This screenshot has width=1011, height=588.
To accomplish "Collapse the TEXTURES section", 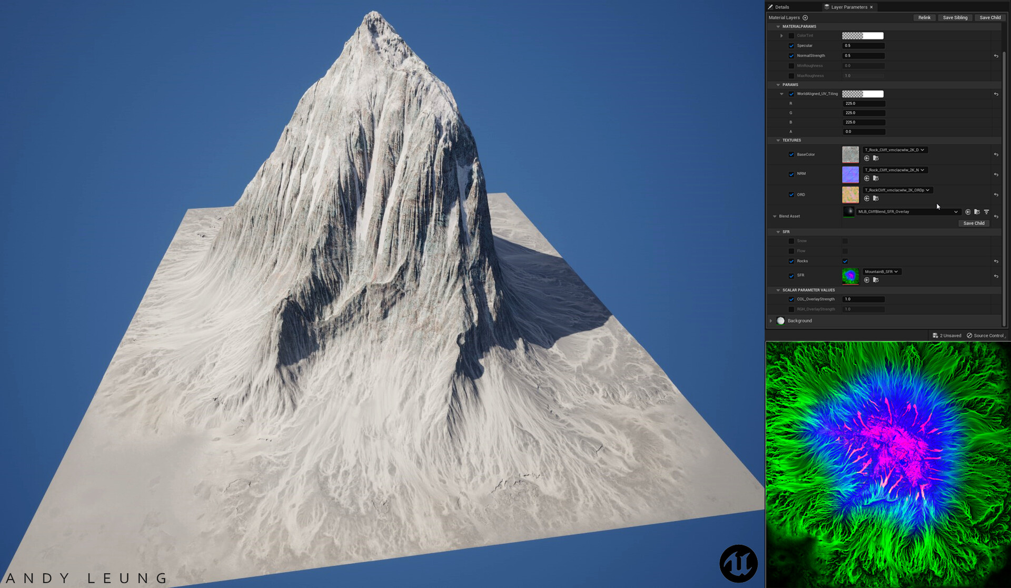I will (778, 141).
